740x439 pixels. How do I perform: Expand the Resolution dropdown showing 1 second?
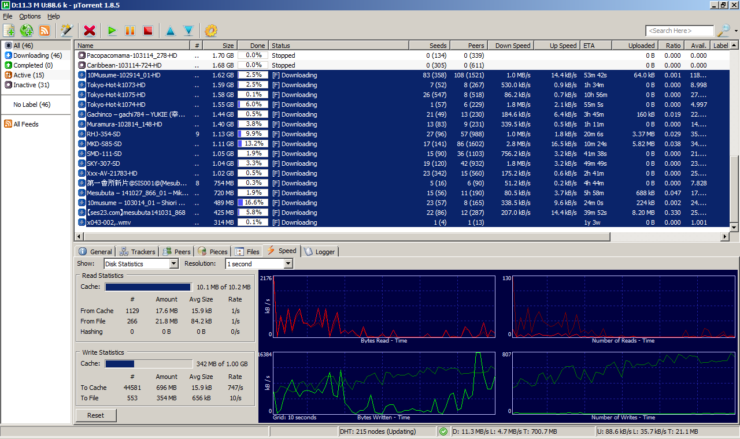[x=260, y=264]
